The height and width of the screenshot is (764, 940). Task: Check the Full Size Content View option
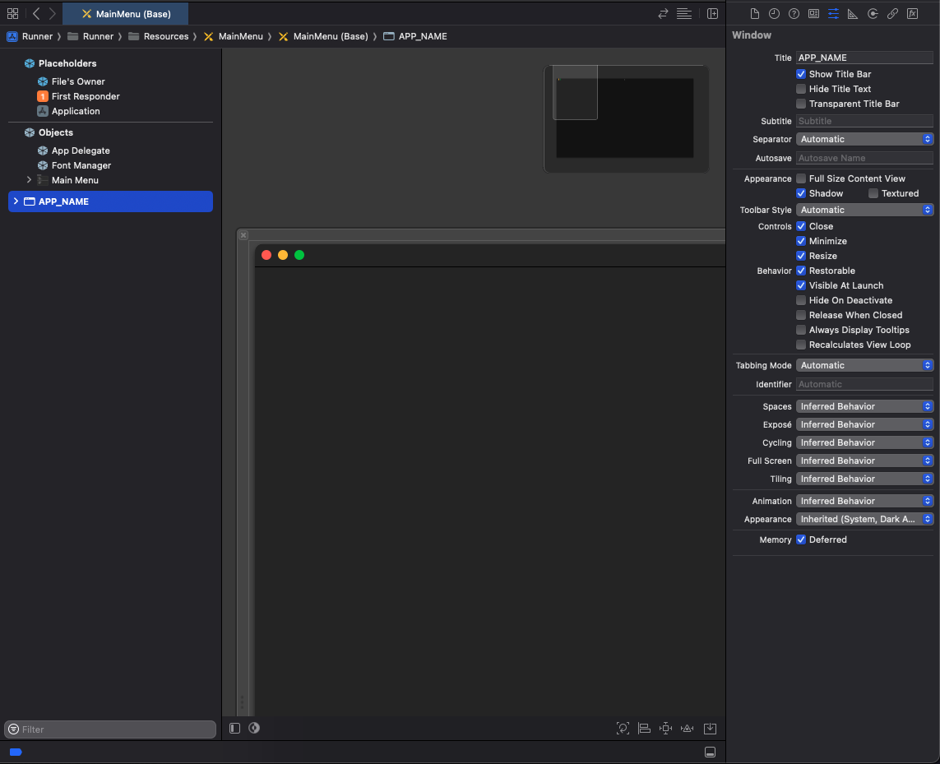point(801,178)
